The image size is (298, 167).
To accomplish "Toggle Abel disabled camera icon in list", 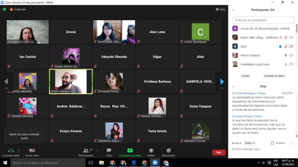I will point(291,46).
